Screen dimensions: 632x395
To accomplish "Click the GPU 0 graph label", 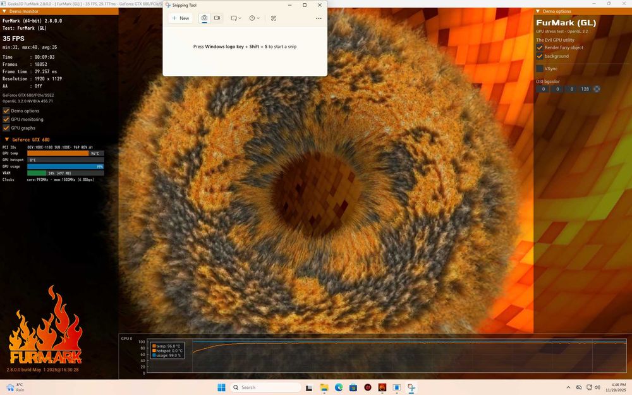I will pos(126,339).
